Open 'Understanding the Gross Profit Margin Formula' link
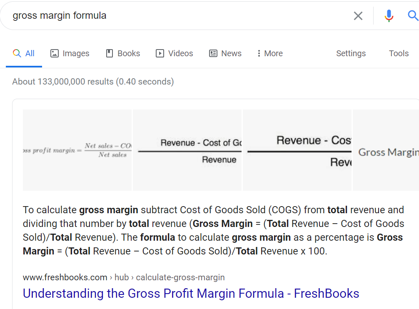This screenshot has width=419, height=309. click(191, 294)
